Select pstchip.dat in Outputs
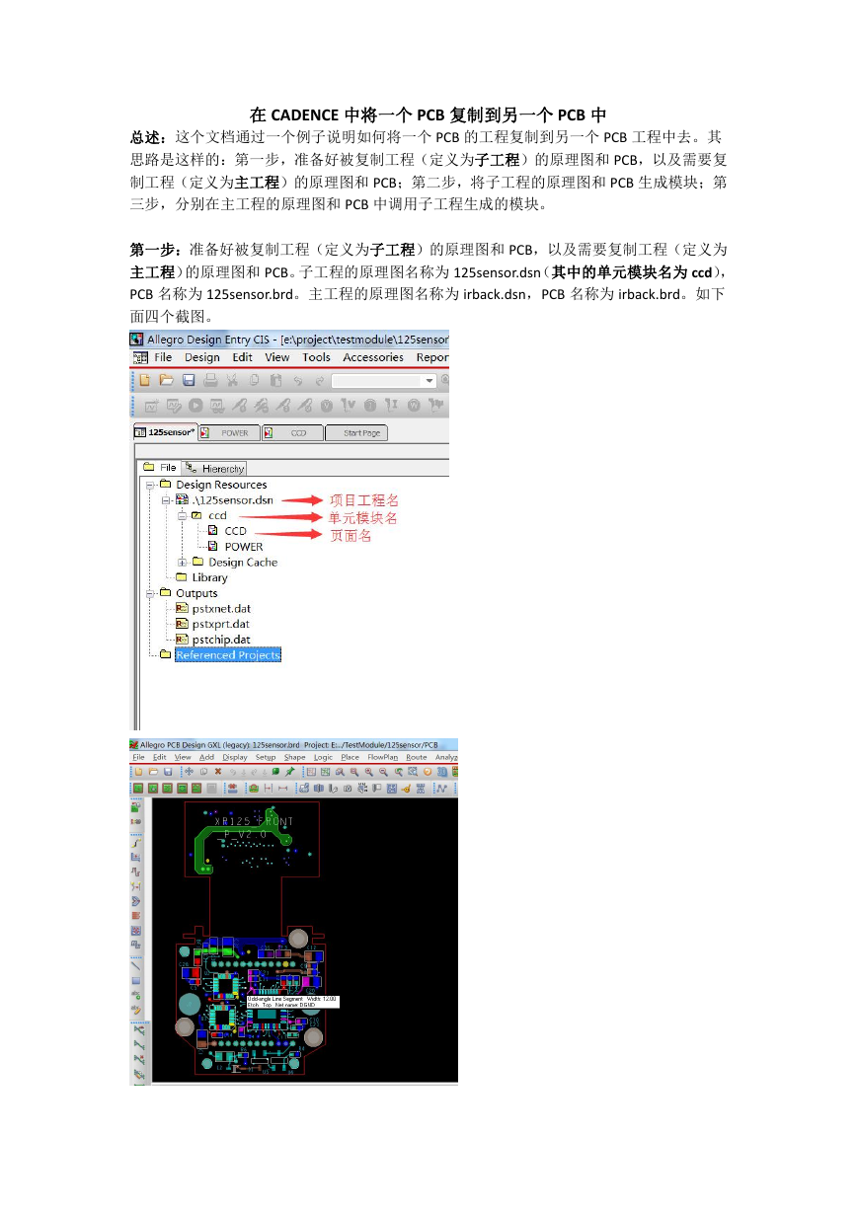The width and height of the screenshot is (858, 1212). pyautogui.click(x=221, y=640)
